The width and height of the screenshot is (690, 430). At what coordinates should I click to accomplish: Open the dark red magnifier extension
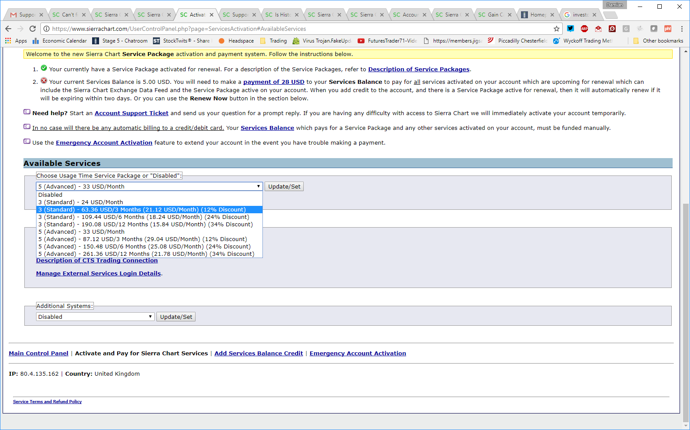point(612,29)
